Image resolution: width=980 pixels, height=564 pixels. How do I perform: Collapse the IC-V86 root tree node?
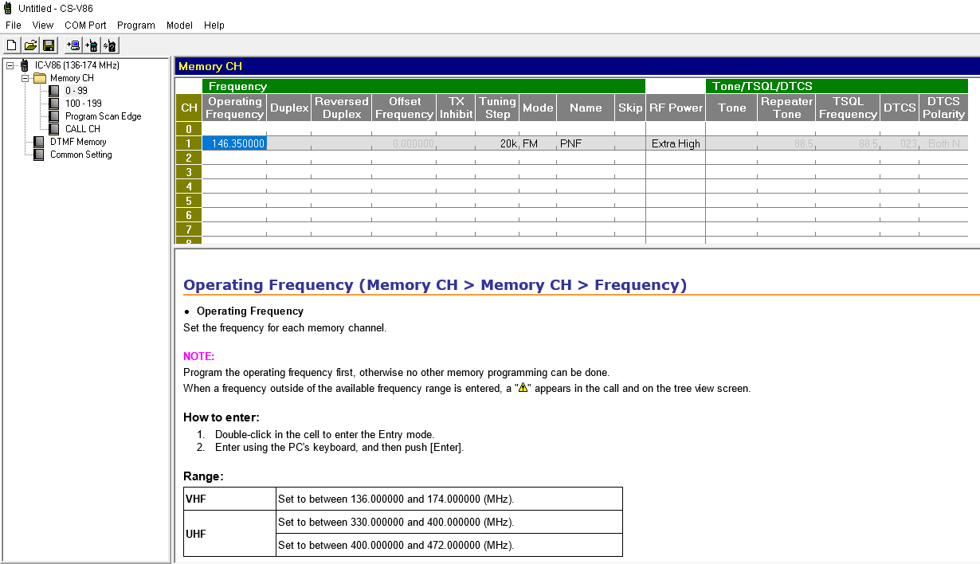pyautogui.click(x=10, y=65)
